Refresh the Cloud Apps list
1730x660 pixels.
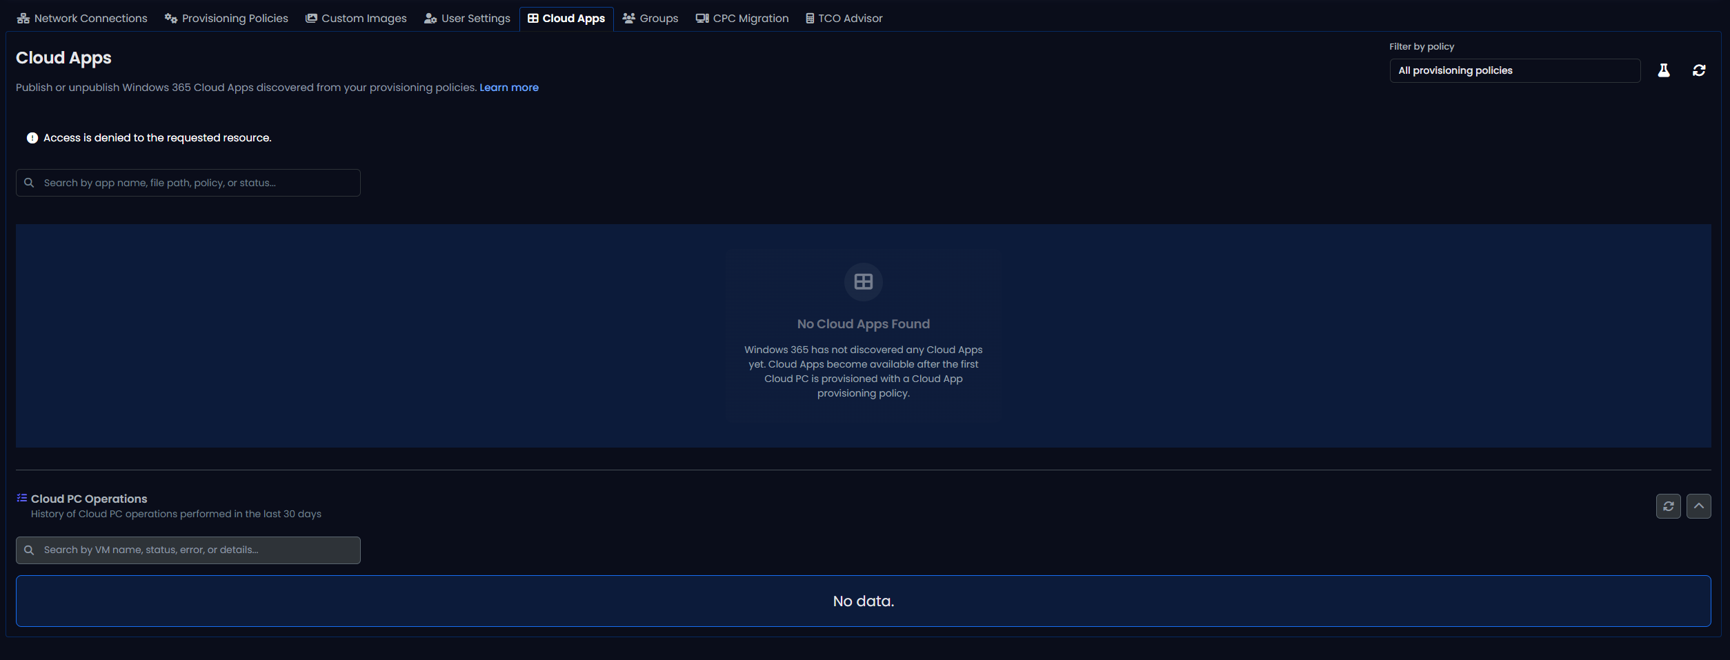(1699, 70)
